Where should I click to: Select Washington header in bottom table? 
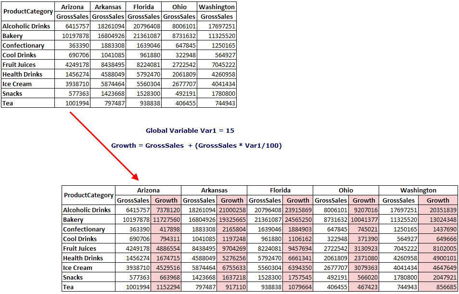[x=418, y=191]
